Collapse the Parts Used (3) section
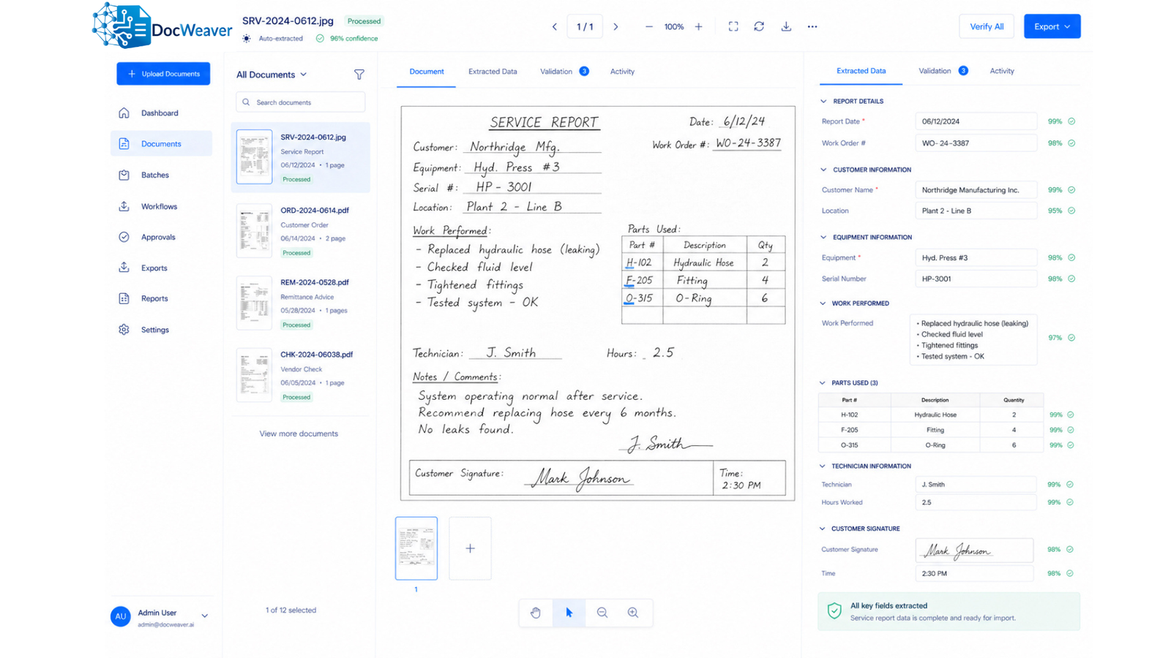1171x658 pixels. [823, 383]
